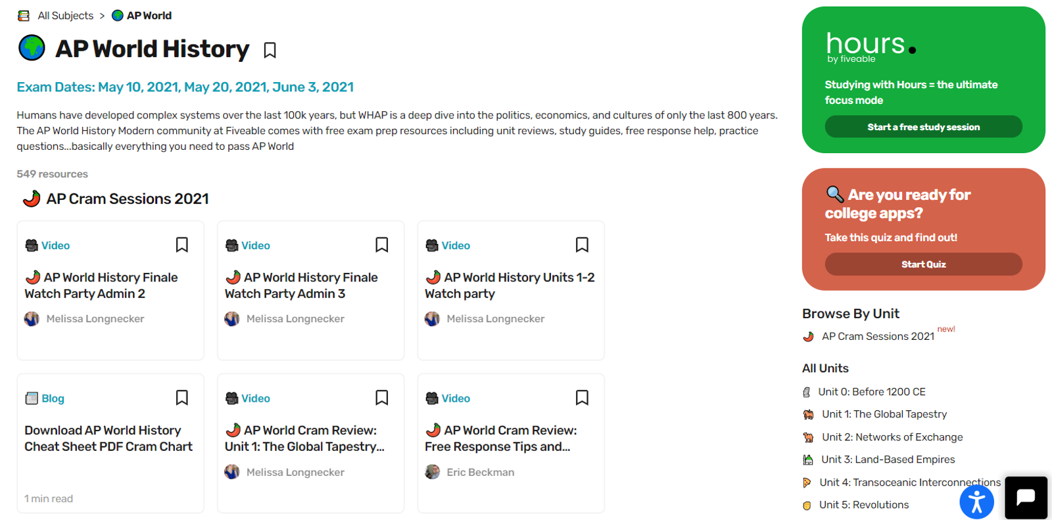Bookmark the AP World History subject
This screenshot has height=520, width=1052.
pyautogui.click(x=270, y=51)
